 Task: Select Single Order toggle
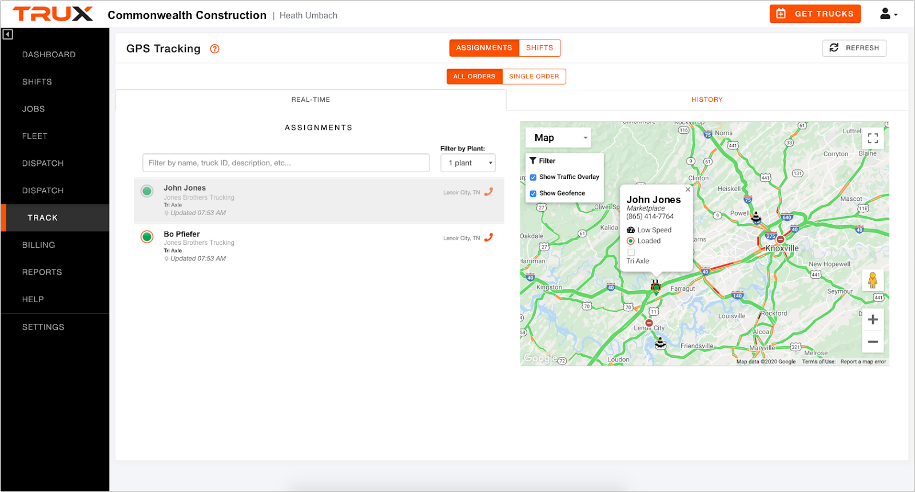pyautogui.click(x=534, y=77)
